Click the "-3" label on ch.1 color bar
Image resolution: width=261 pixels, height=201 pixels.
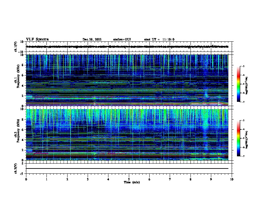point(243,66)
